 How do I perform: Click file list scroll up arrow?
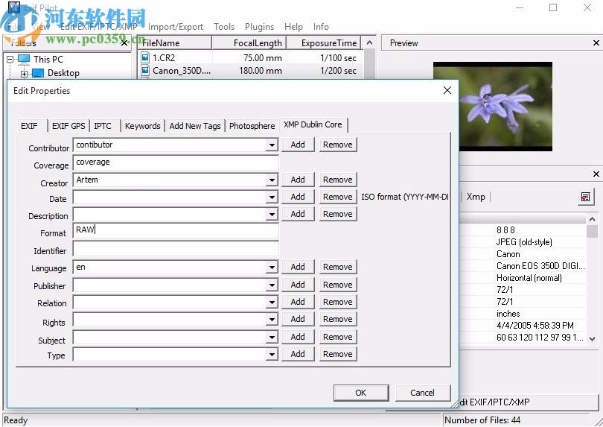point(369,42)
